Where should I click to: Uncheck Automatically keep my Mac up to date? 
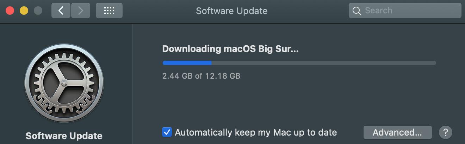[167, 132]
